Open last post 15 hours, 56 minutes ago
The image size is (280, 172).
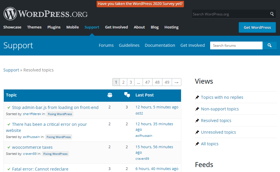click(x=154, y=150)
